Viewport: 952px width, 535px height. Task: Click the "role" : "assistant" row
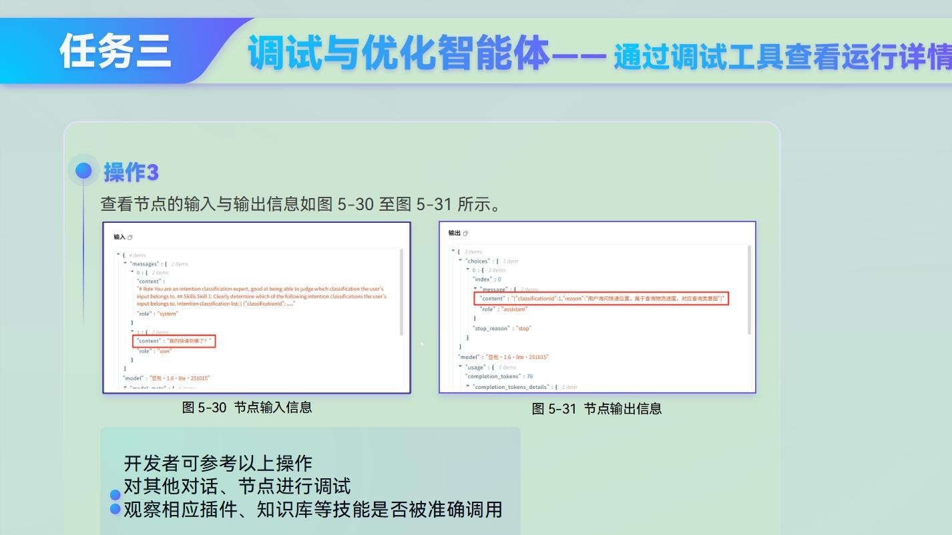point(503,310)
